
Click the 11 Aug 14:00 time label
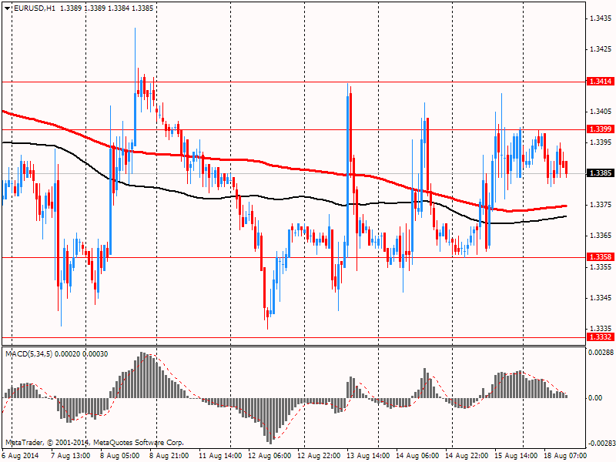click(x=220, y=456)
